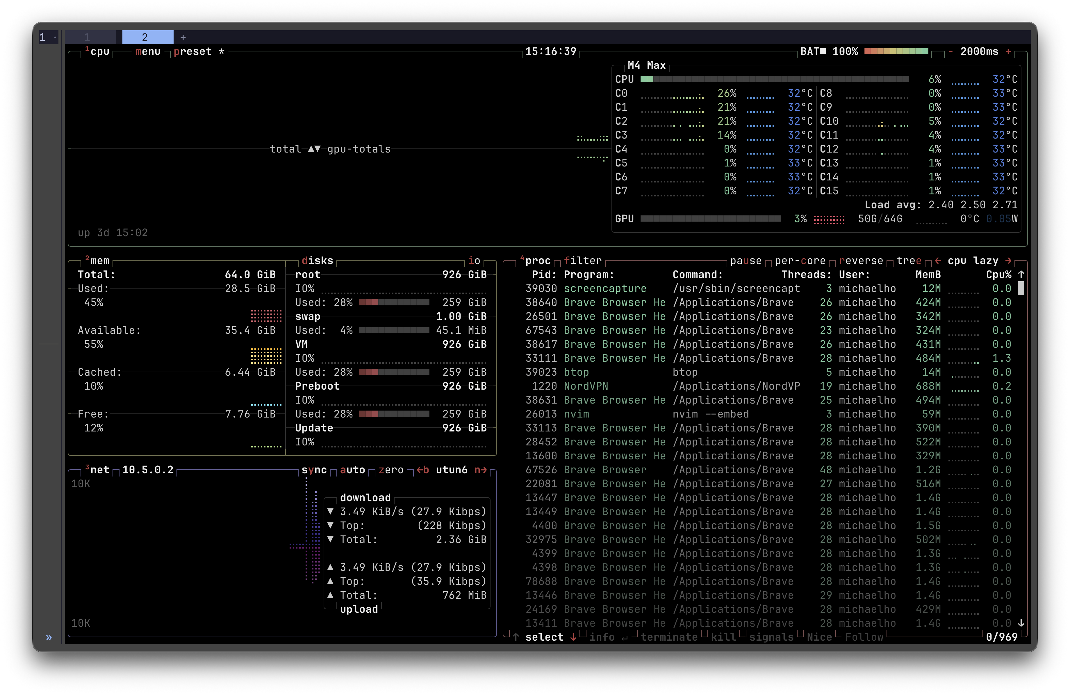Click the download Total arrow icon
The image size is (1070, 695).
(330, 540)
